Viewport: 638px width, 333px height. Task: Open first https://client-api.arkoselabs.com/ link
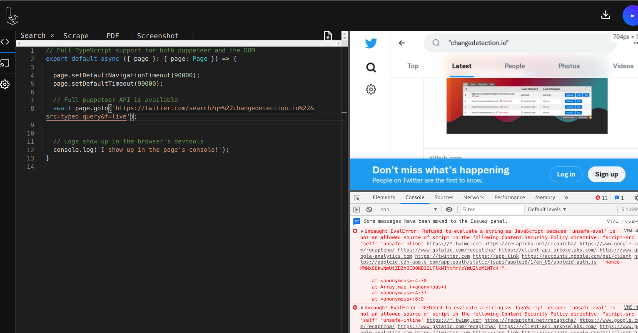point(548,250)
